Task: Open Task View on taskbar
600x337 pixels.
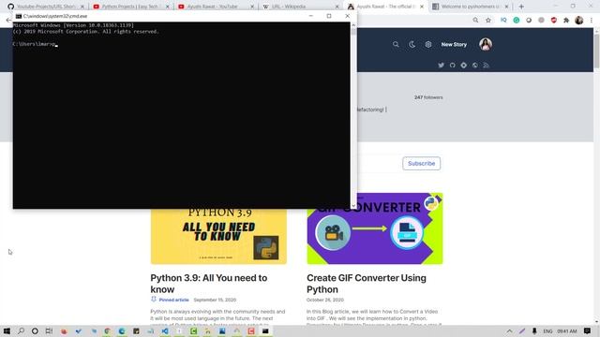Action: [49, 330]
